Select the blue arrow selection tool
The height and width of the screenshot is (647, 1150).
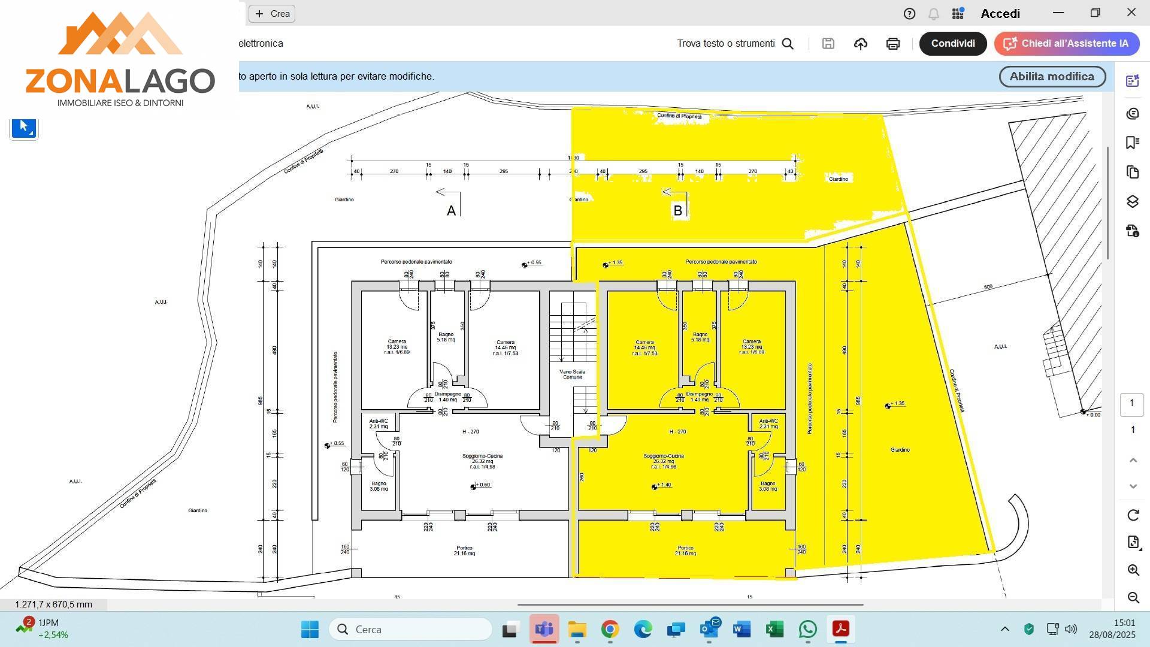pyautogui.click(x=24, y=127)
